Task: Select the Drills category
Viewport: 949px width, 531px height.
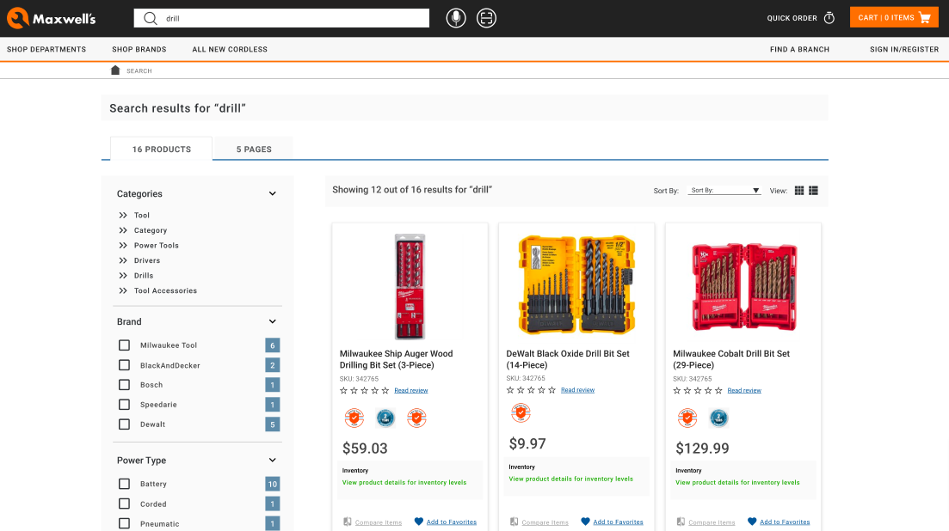Action: (144, 276)
